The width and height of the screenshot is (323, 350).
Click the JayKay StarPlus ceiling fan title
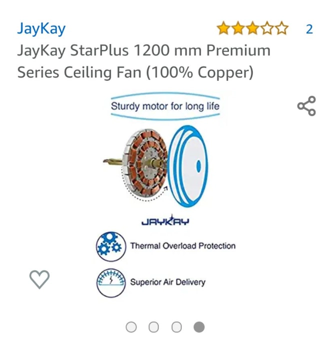tap(144, 61)
